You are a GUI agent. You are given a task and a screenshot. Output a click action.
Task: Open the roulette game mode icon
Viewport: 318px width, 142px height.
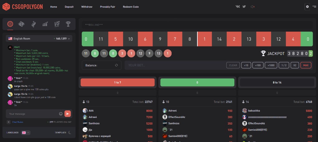(10, 24)
